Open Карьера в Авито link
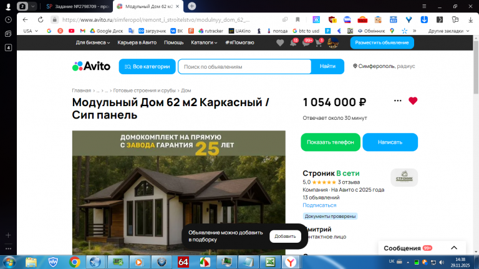Screen dimensions: 479x269 137,42
